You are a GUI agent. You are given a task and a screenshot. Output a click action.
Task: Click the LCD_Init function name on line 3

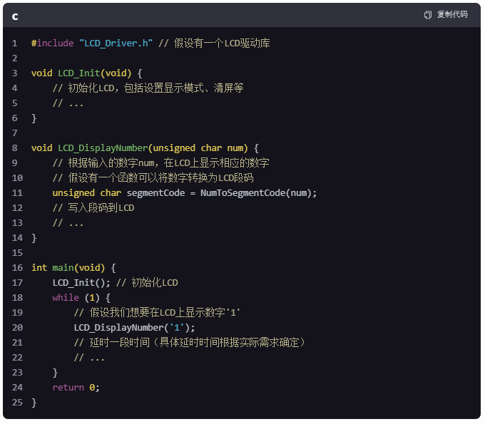point(79,73)
